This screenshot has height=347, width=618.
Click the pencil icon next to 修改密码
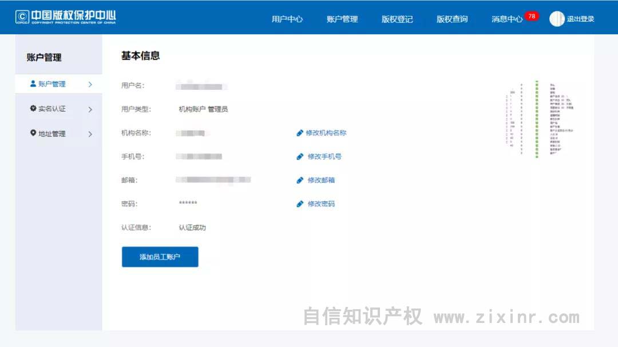point(299,204)
